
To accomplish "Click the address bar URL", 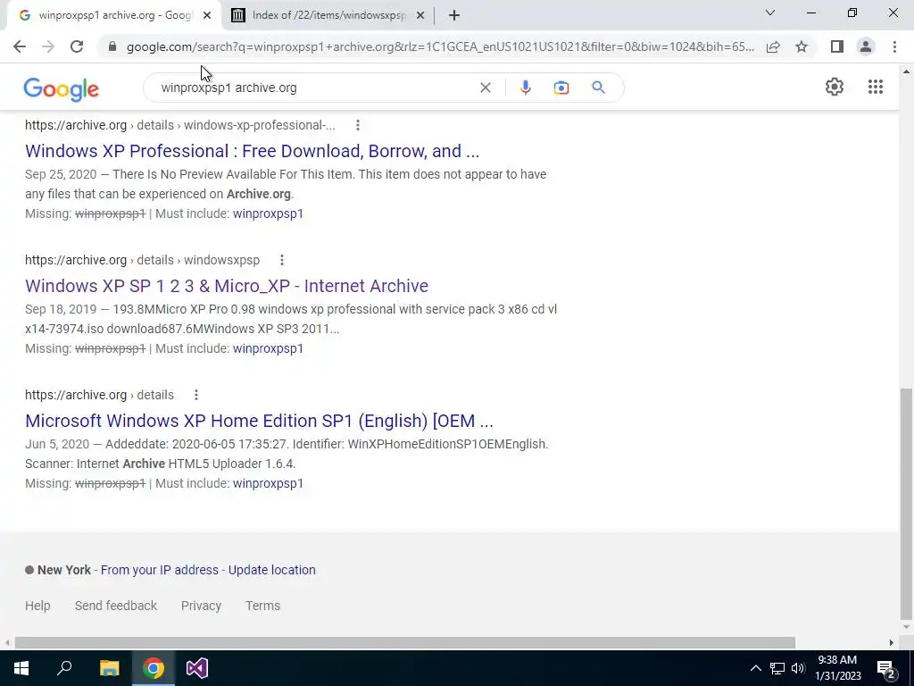I will [x=440, y=46].
